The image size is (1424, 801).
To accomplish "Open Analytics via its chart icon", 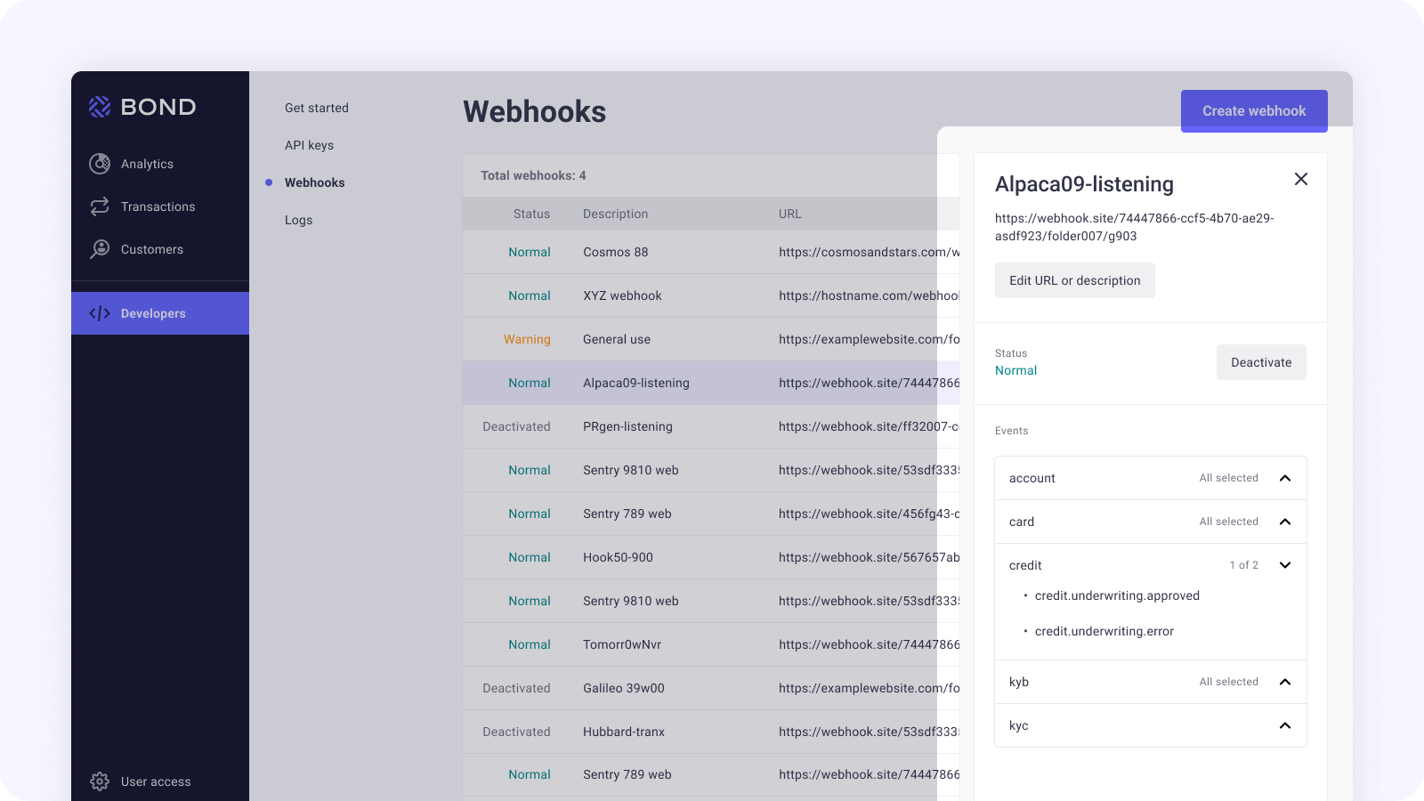I will [100, 164].
